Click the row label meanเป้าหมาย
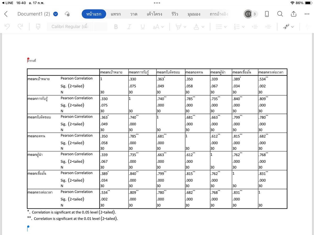314x235 pixels. pyautogui.click(x=38, y=79)
